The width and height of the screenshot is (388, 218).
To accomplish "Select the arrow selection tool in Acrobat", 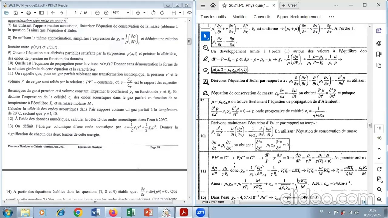I will [x=205, y=36].
